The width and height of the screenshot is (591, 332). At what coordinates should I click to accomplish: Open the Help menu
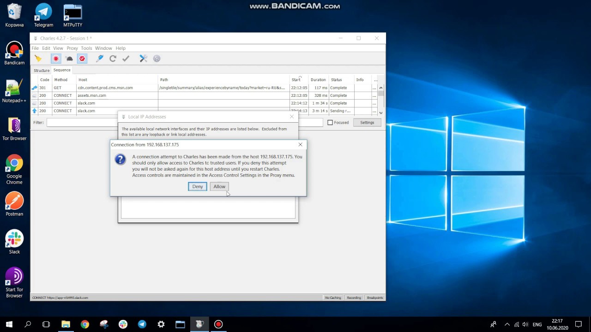[121, 48]
